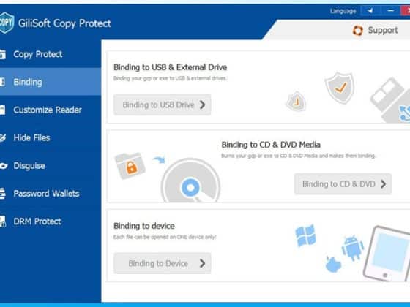Click 'Binding to device' heading

[144, 226]
